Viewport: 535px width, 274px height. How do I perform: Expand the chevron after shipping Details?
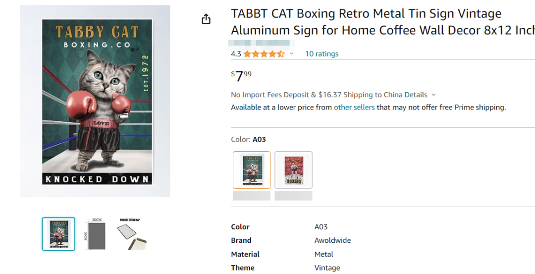click(x=433, y=95)
